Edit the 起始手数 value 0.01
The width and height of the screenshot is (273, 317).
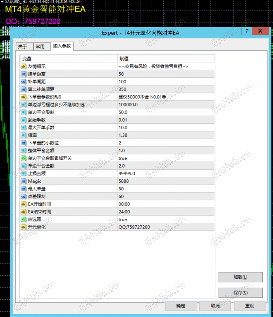(x=166, y=120)
